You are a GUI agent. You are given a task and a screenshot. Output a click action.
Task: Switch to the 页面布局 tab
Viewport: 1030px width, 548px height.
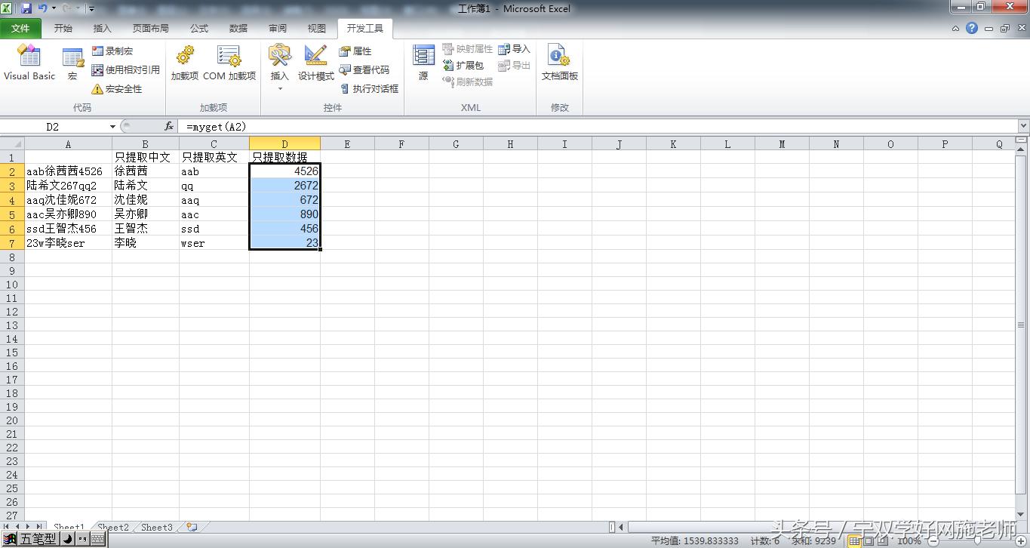click(x=150, y=29)
